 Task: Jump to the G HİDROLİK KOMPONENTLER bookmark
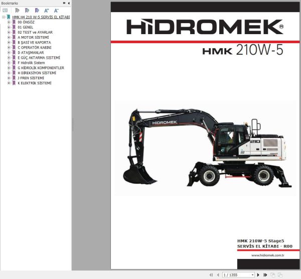pos(41,68)
